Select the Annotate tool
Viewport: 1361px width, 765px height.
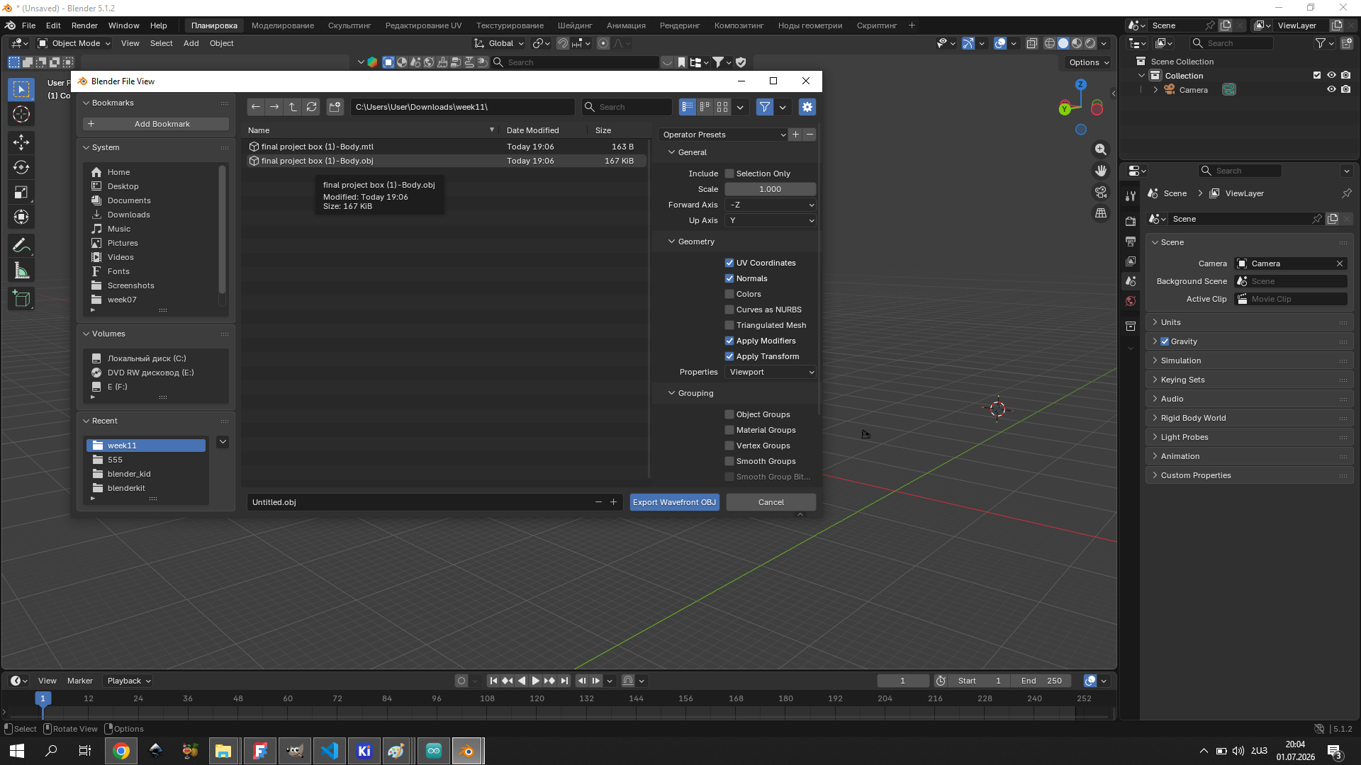[x=21, y=245]
